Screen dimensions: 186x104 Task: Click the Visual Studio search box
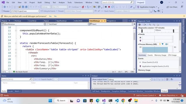117,2
